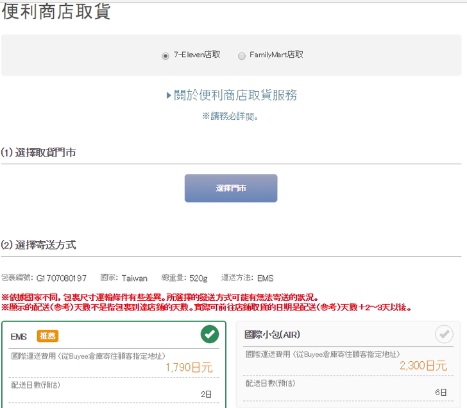Choose the FamilyMart店取 radio option
The height and width of the screenshot is (408, 467).
[x=242, y=56]
